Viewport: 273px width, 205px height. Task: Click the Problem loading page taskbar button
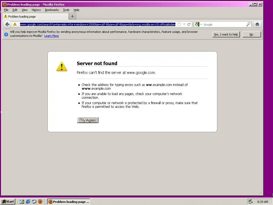[x=69, y=202]
